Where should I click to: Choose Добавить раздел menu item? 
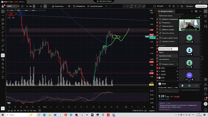[168, 30]
